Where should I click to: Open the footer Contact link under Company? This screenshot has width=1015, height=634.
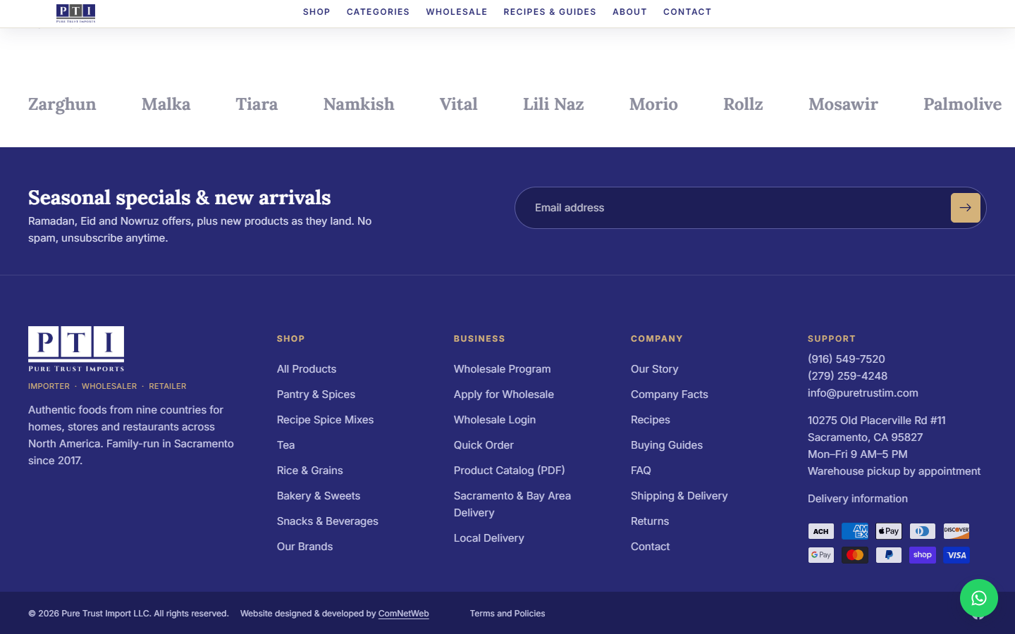click(x=650, y=547)
